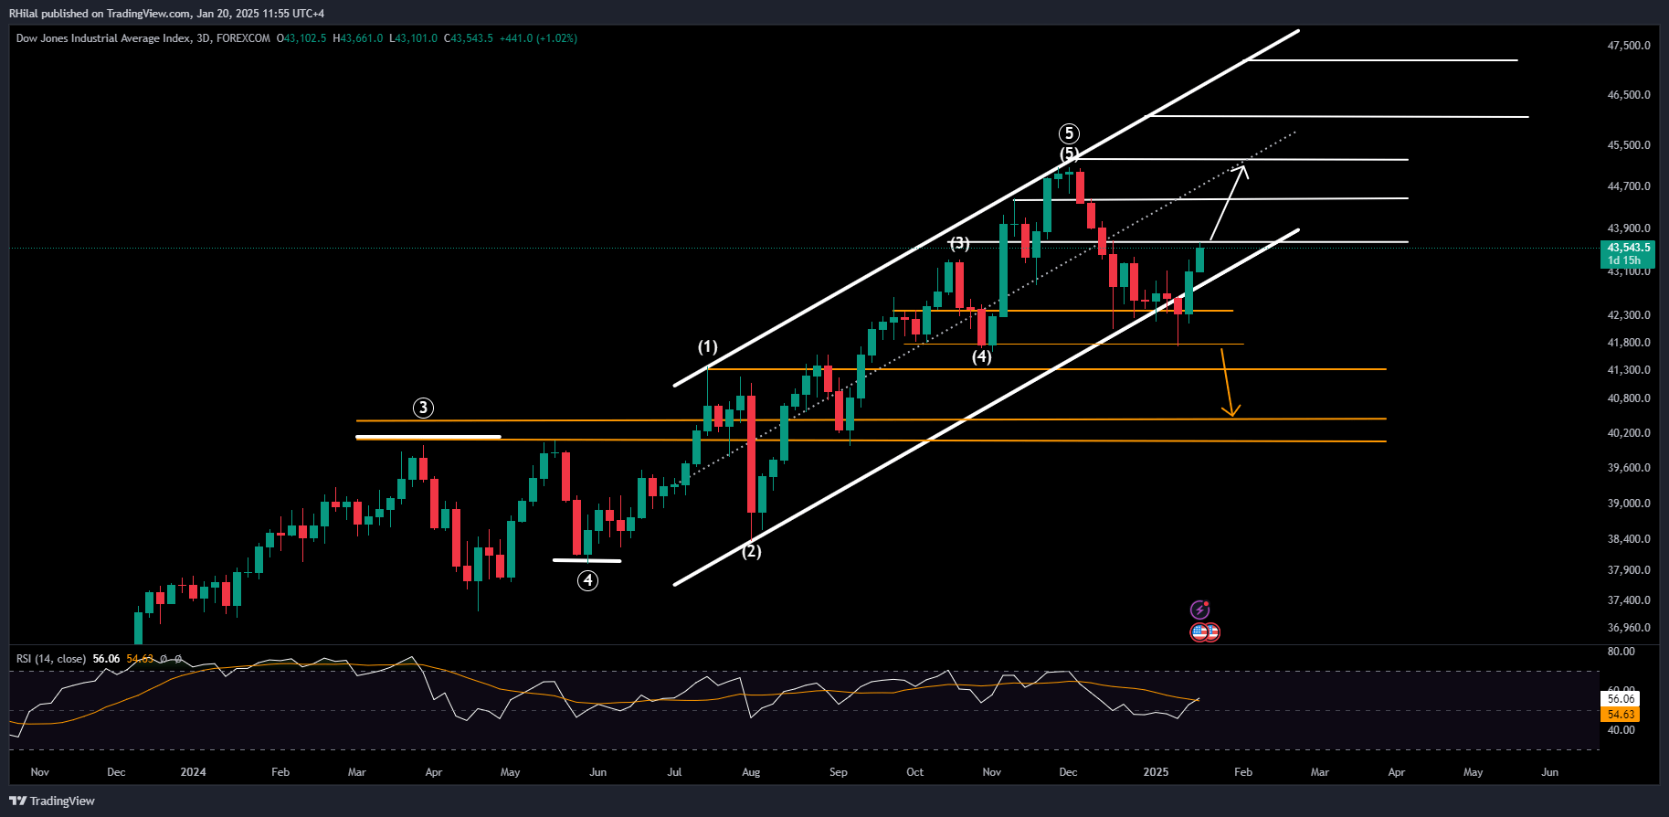Click the 40.00 label on RSI axis
This screenshot has width=1669, height=817.
pyautogui.click(x=1621, y=730)
